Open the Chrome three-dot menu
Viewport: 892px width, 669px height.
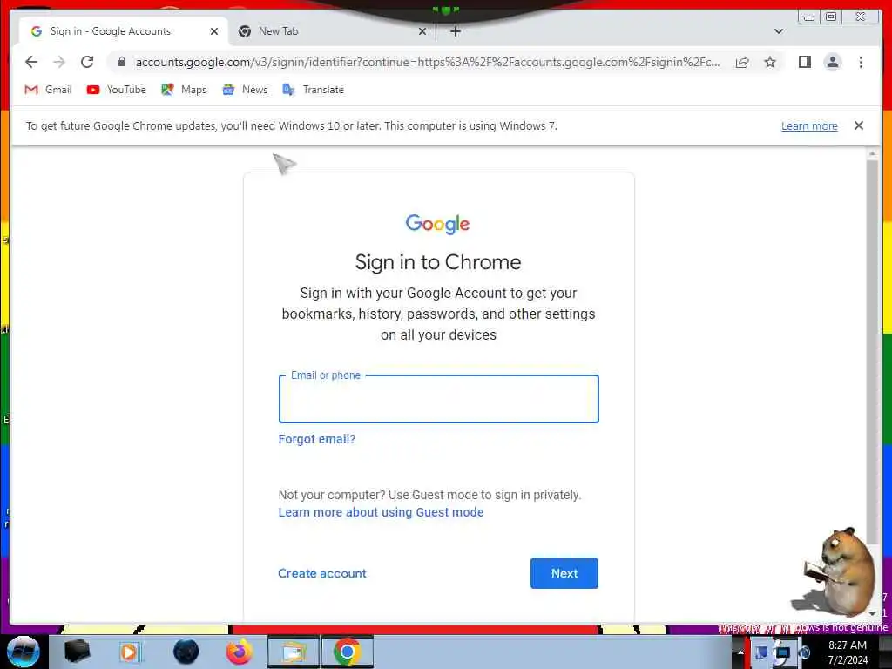click(861, 62)
